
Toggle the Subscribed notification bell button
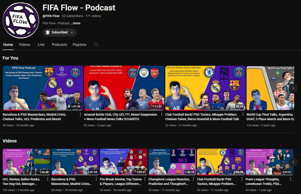pos(48,32)
